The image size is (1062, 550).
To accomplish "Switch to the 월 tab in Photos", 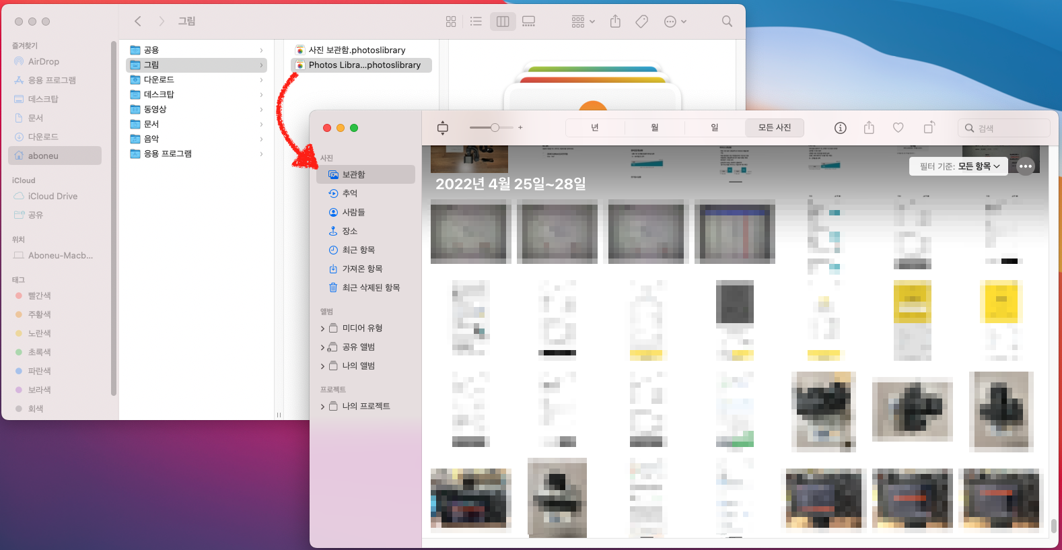I will 655,127.
